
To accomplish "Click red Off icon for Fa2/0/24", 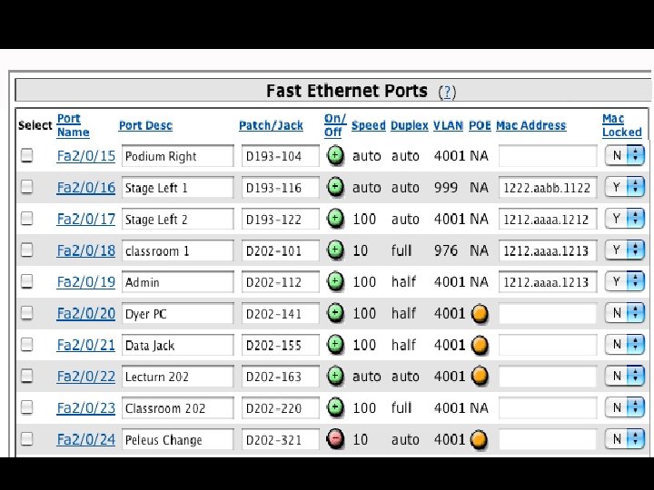I will pos(335,439).
